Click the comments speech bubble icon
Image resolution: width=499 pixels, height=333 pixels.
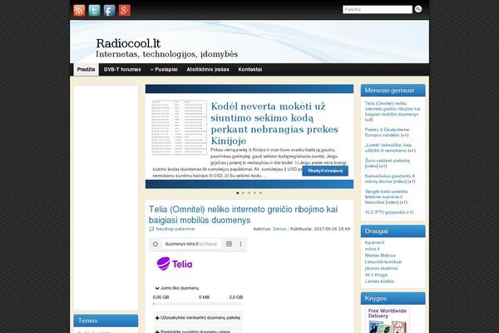[x=151, y=229]
